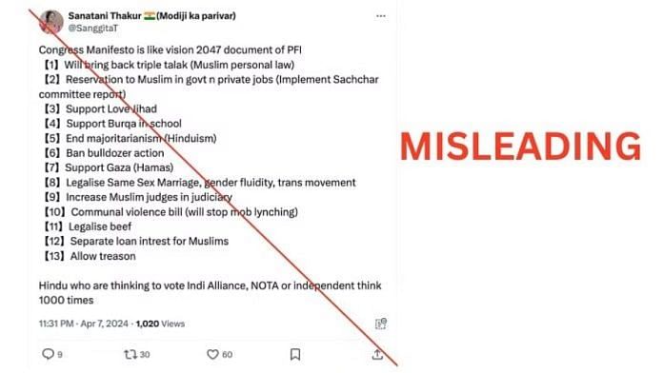Viewport: 663px width, 373px height.
Task: Click the reply count 9
Action: pyautogui.click(x=60, y=354)
